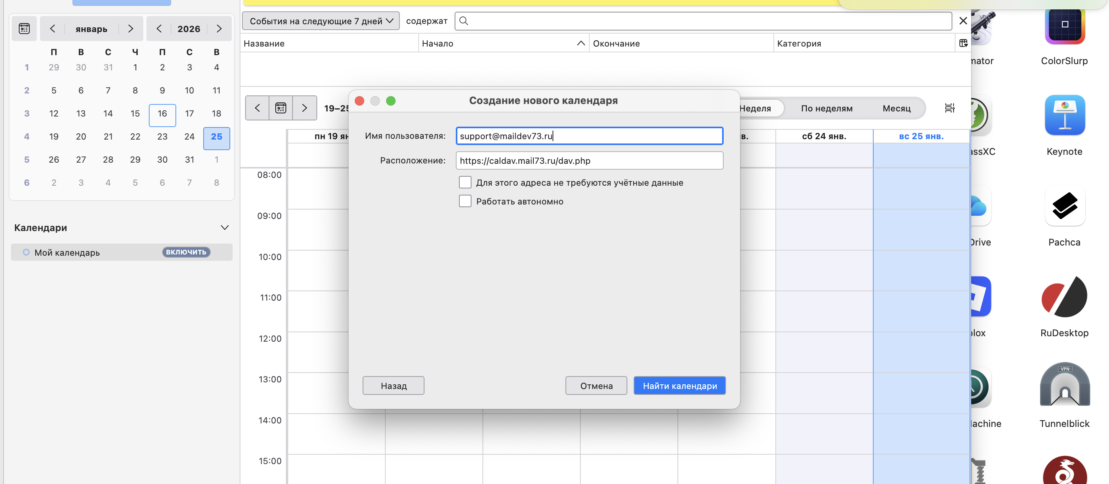Viewport: 1109px width, 484px height.
Task: Go to previous month arrow
Action: pyautogui.click(x=52, y=29)
